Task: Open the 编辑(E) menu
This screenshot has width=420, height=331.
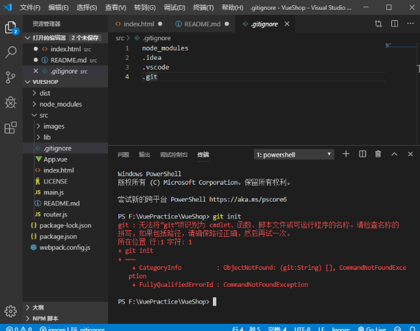Action: [58, 8]
